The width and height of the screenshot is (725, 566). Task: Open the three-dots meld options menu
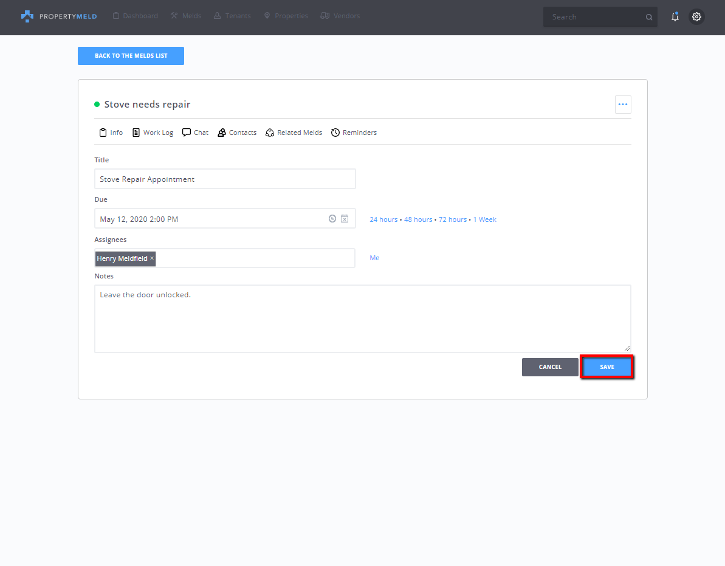coord(622,105)
